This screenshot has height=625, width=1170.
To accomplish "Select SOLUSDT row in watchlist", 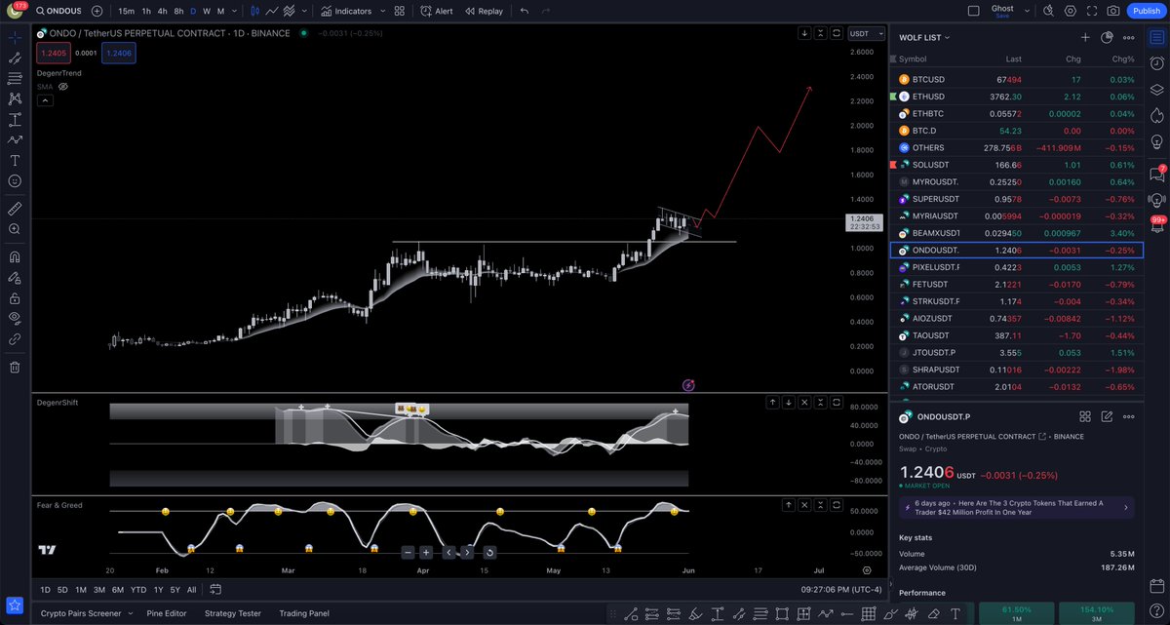I will pyautogui.click(x=1016, y=165).
